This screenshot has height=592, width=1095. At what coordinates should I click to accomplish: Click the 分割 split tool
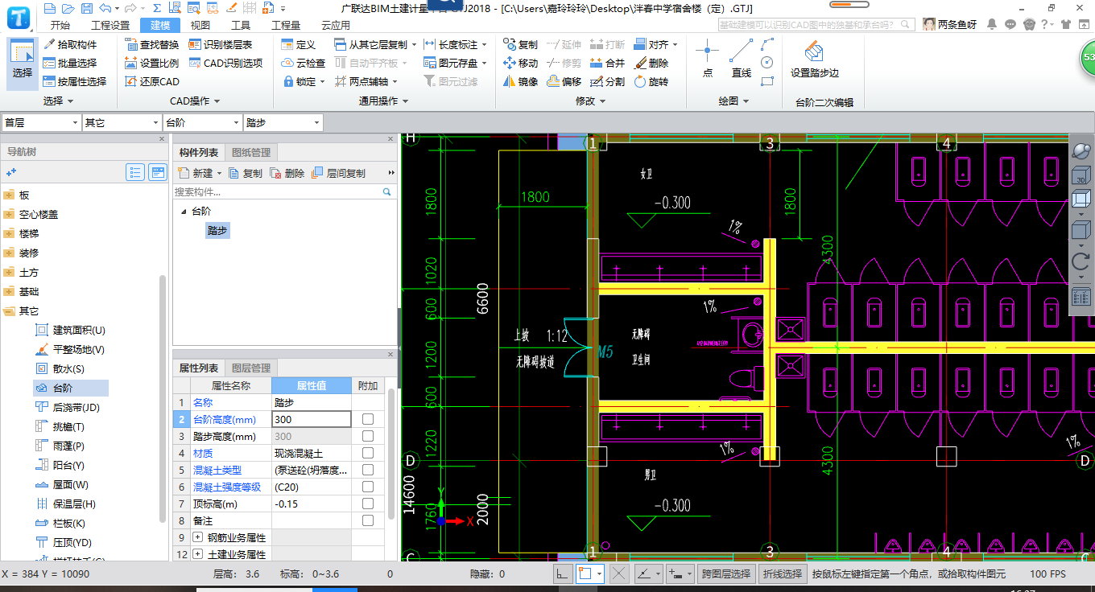(x=607, y=81)
